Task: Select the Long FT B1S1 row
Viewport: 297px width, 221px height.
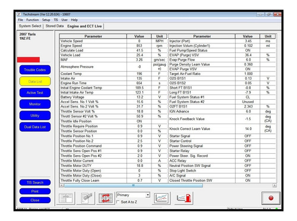Action: [222, 93]
